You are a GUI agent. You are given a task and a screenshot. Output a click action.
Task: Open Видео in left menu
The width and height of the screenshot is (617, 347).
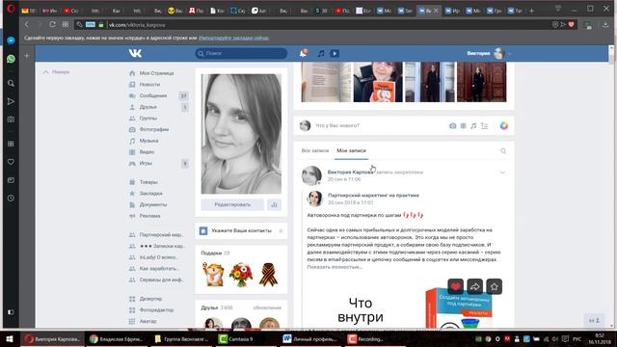(x=147, y=152)
